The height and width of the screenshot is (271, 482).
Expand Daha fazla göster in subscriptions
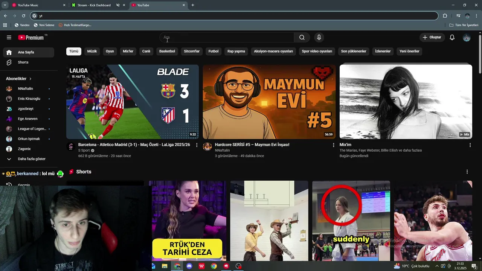[x=29, y=159]
